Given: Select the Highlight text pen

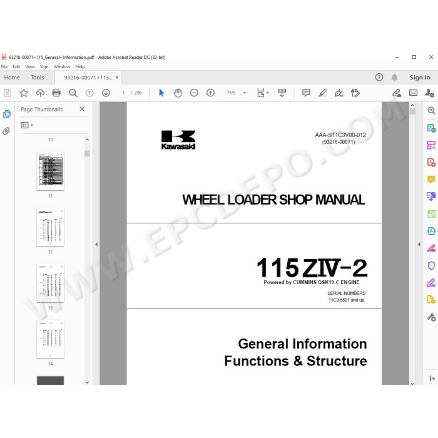Looking at the screenshot, I should click(323, 93).
